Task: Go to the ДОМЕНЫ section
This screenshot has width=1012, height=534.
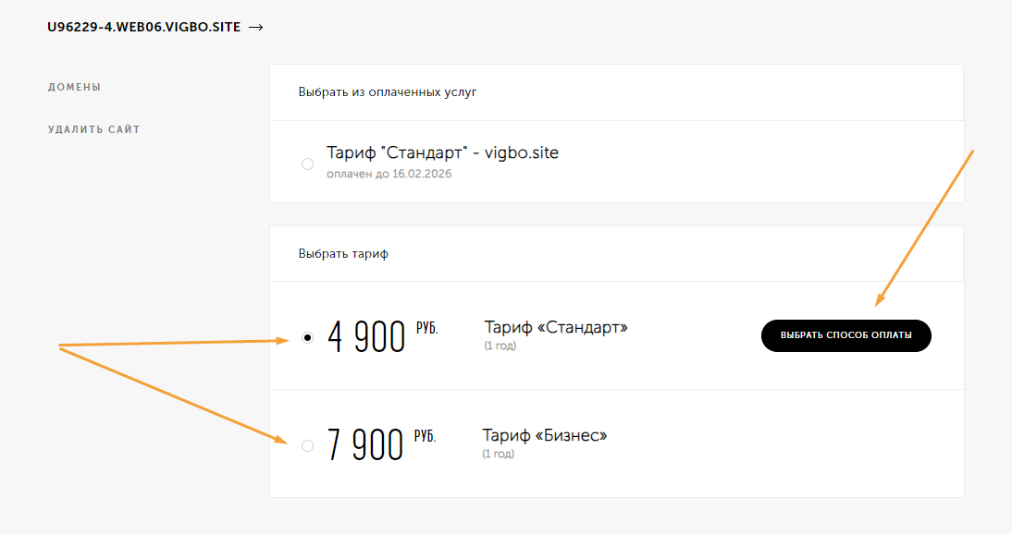Action: (x=74, y=87)
